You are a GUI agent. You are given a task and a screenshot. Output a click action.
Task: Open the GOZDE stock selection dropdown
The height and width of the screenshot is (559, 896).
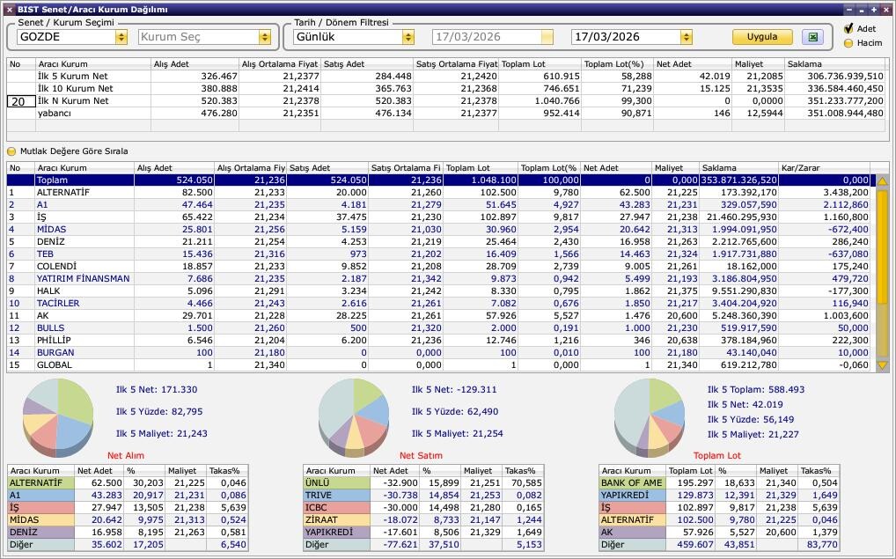121,37
